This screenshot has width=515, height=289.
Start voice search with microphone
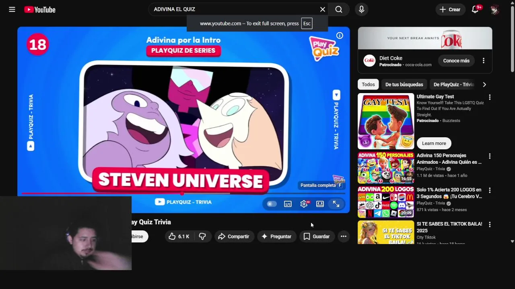361,9
